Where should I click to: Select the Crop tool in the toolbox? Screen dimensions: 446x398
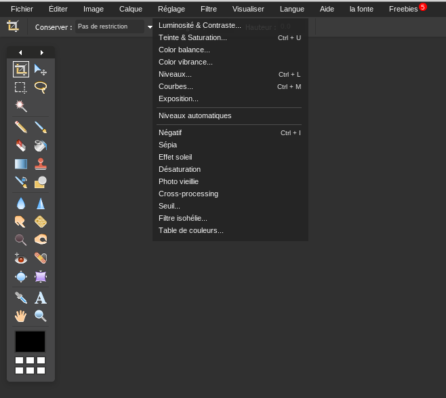pos(21,69)
